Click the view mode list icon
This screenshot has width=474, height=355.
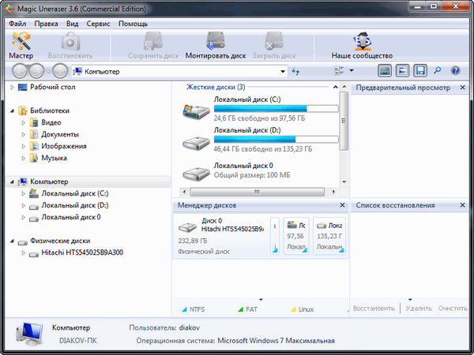click(x=339, y=71)
